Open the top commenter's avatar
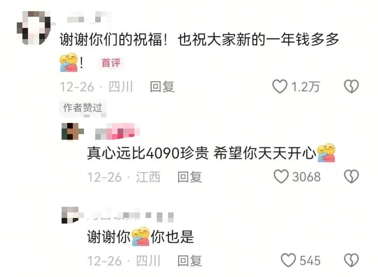The height and width of the screenshot is (277, 378). pyautogui.click(x=34, y=28)
